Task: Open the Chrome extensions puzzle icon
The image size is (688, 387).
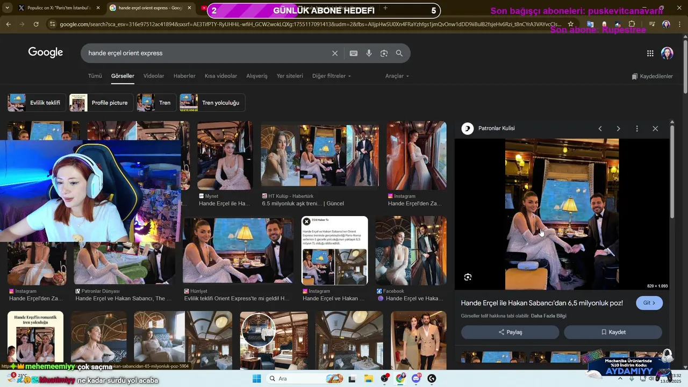Action: (632, 24)
